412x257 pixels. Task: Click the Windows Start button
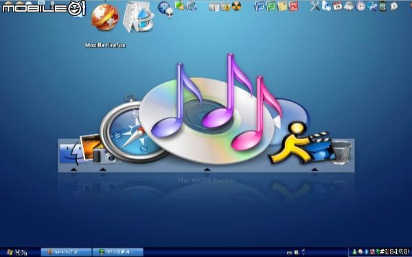pos(17,252)
